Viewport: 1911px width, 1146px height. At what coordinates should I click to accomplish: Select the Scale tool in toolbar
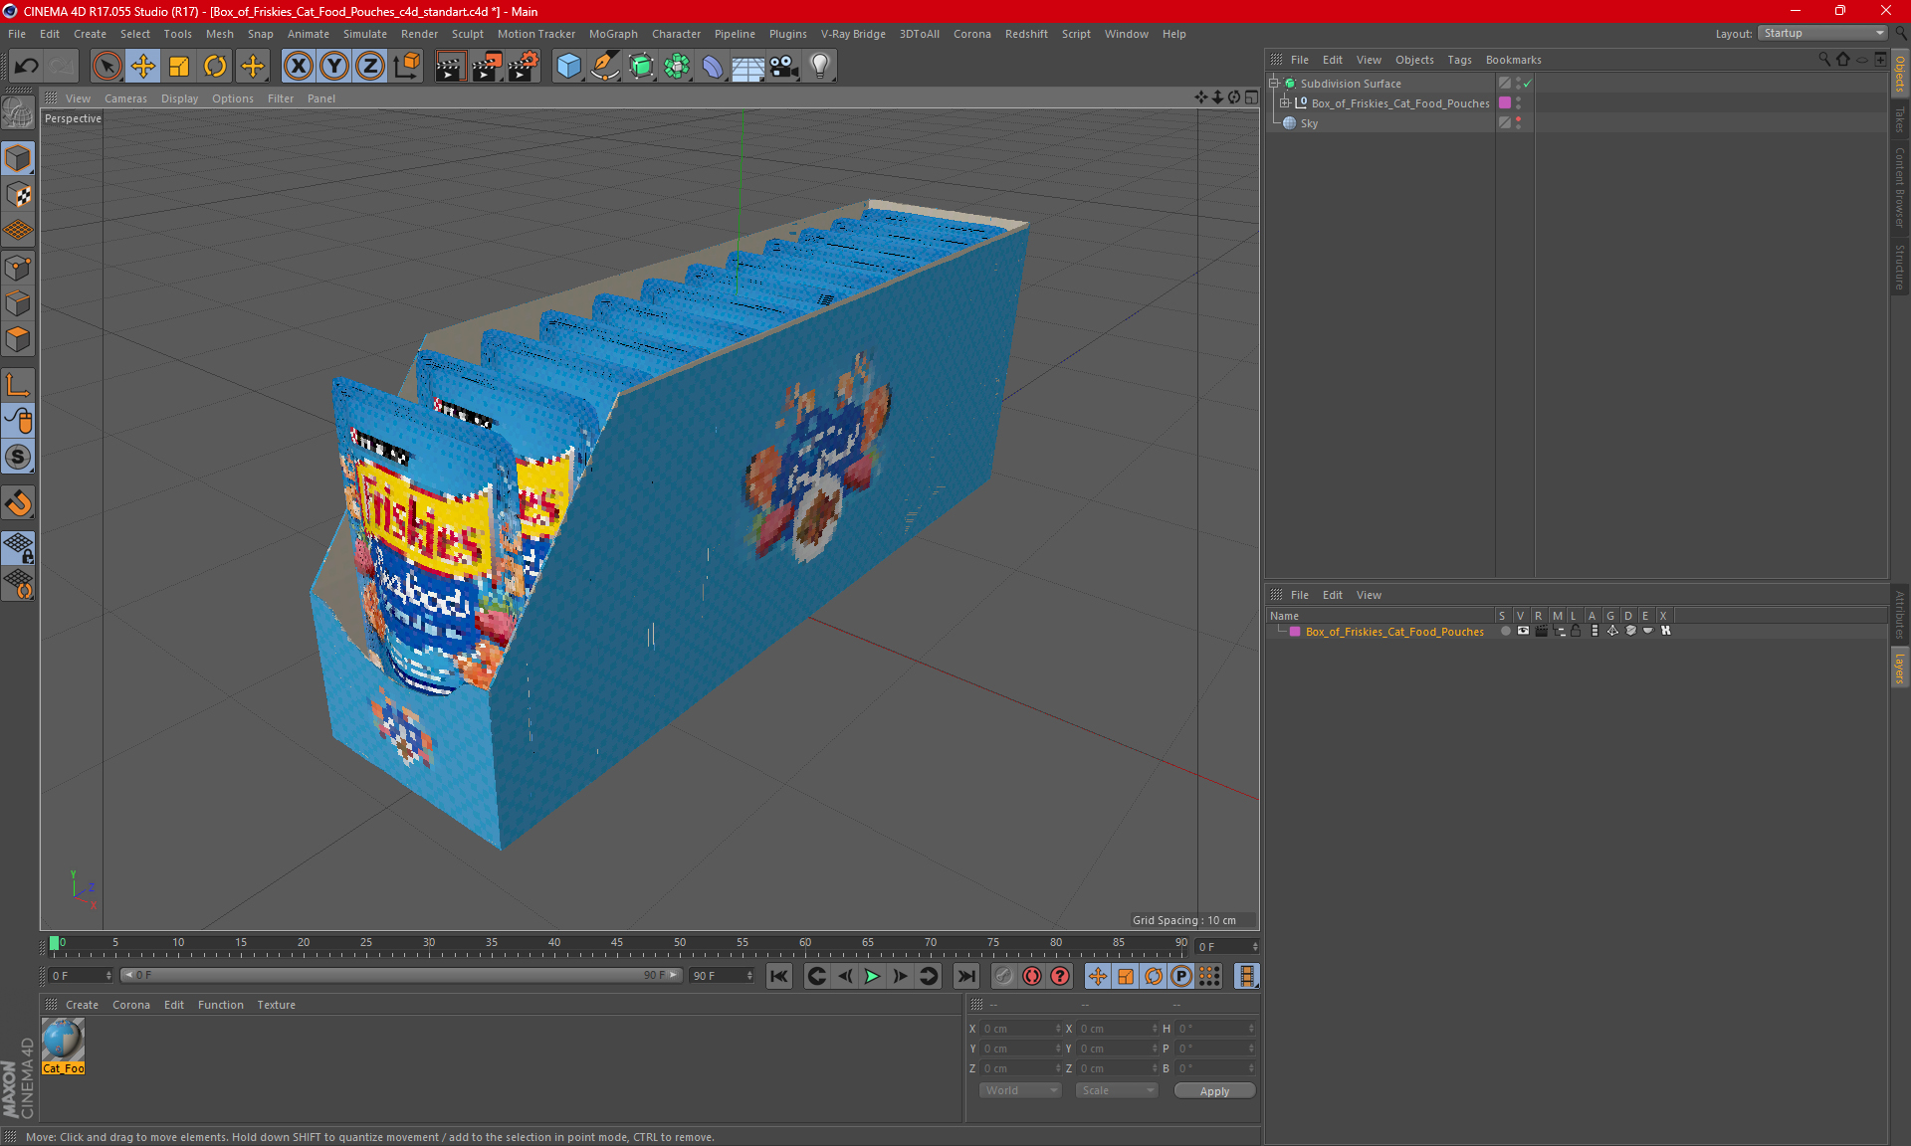coord(179,66)
